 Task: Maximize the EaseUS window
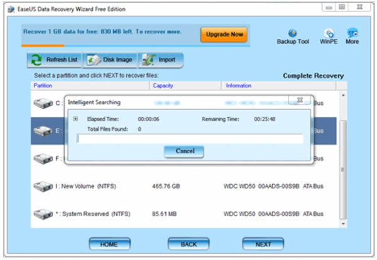(342, 7)
